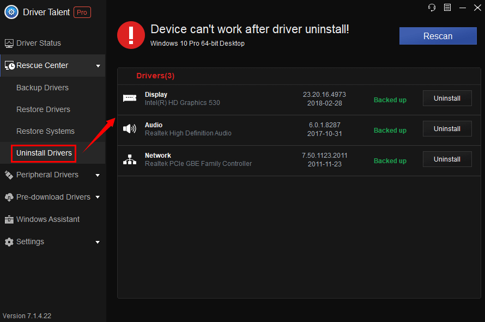Expand the Peripheral Drivers arrow
This screenshot has width=485, height=322.
pyautogui.click(x=98, y=175)
